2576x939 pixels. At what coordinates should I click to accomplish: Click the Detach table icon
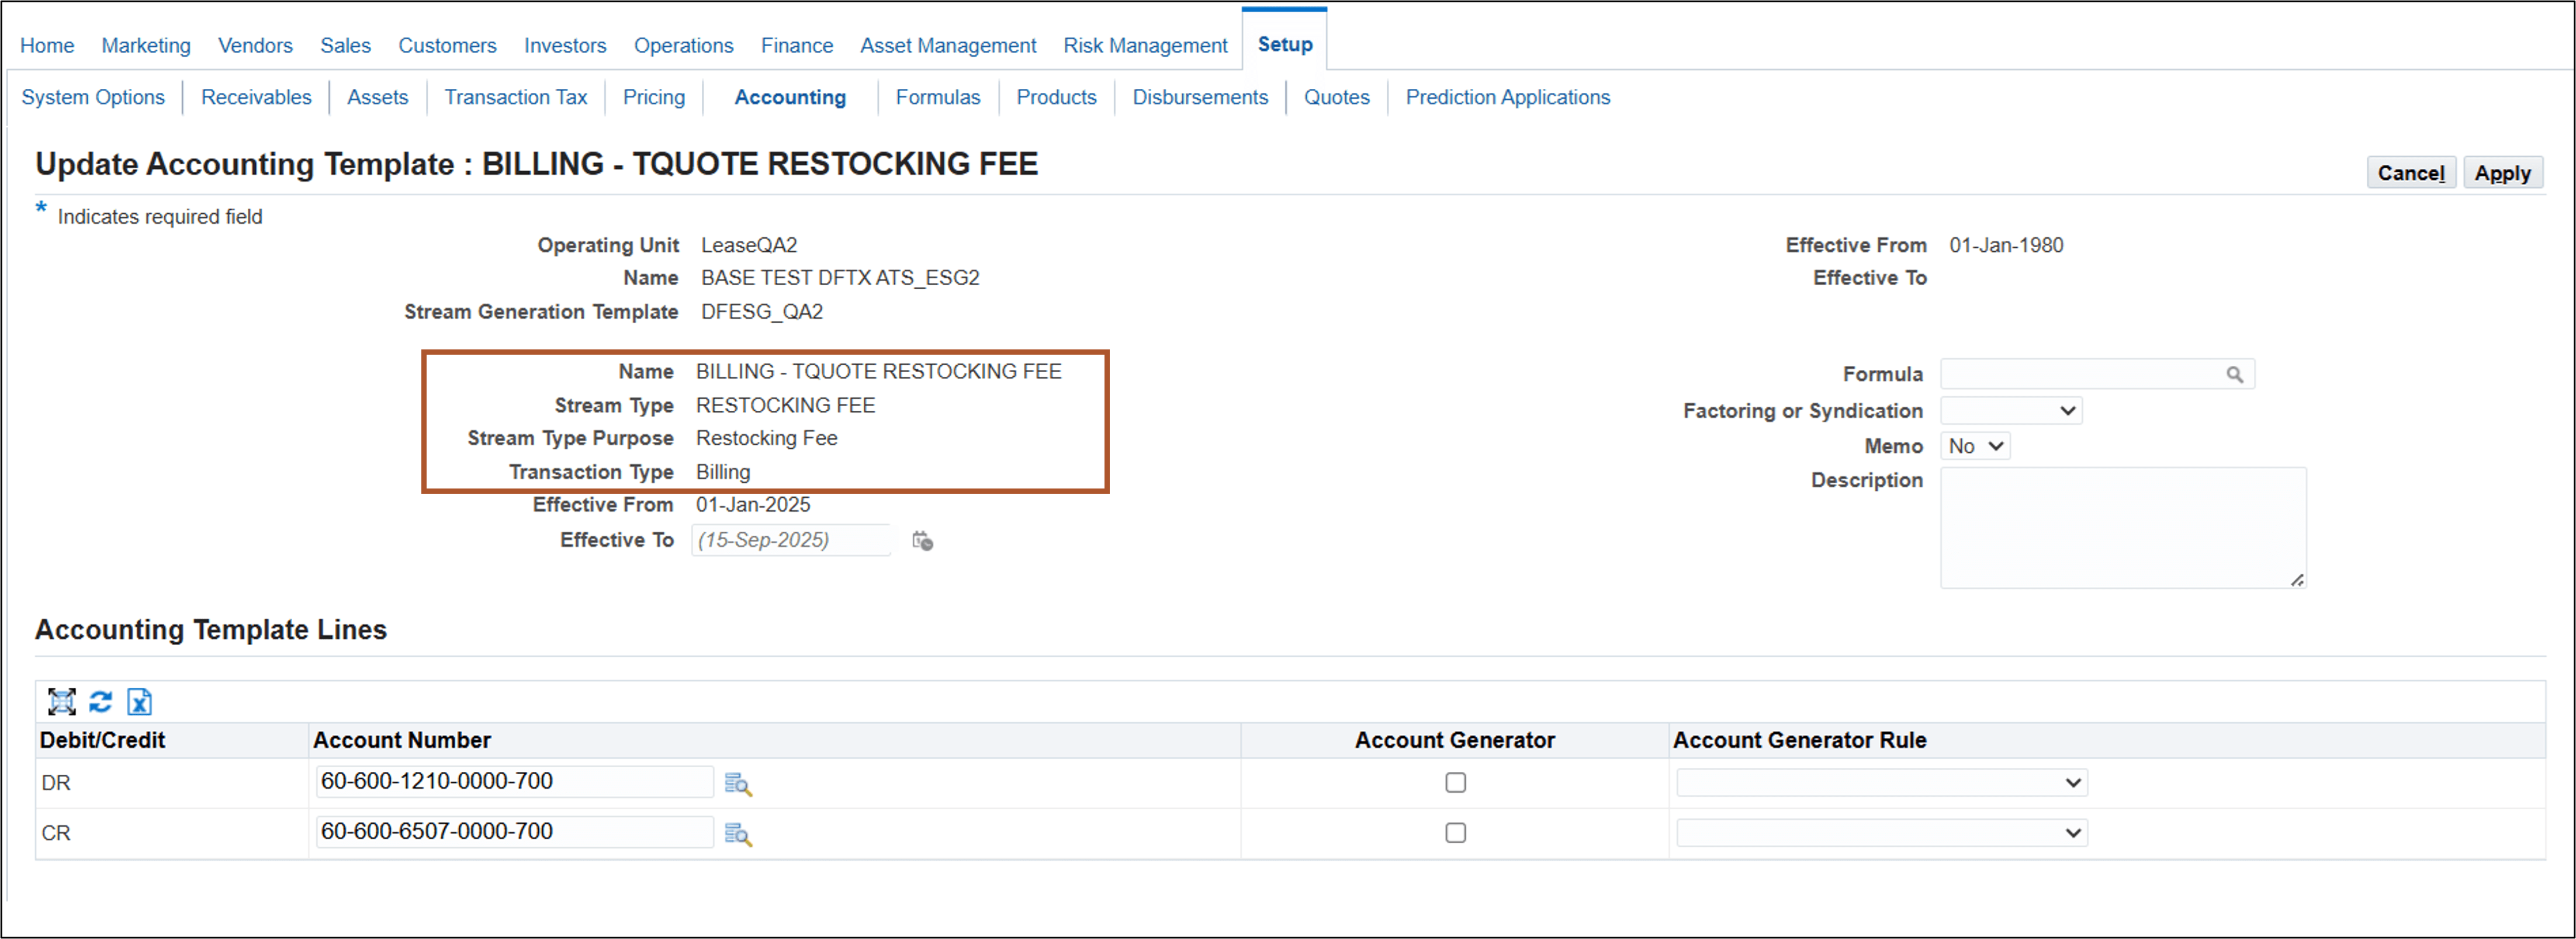61,702
